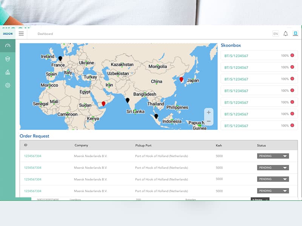The image size is (302, 226).
Task: Click Maersk Nederlands B.V. in the first order row
Action: pos(91,156)
